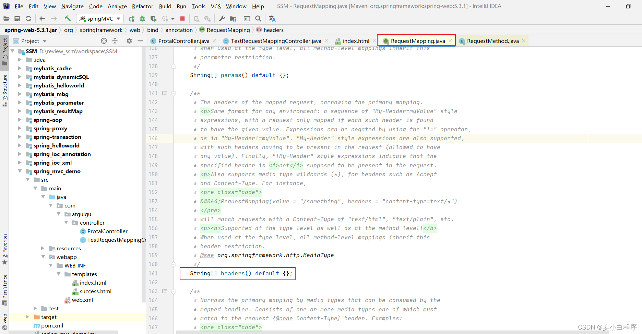Fold the Javadoc comment at line 163
This screenshot has width=642, height=334.
[174, 291]
